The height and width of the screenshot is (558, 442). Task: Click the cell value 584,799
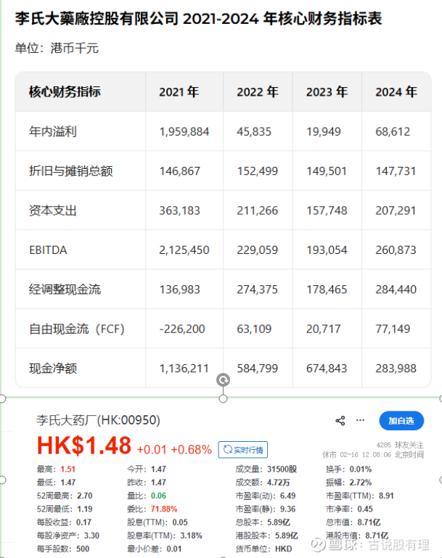click(x=258, y=369)
